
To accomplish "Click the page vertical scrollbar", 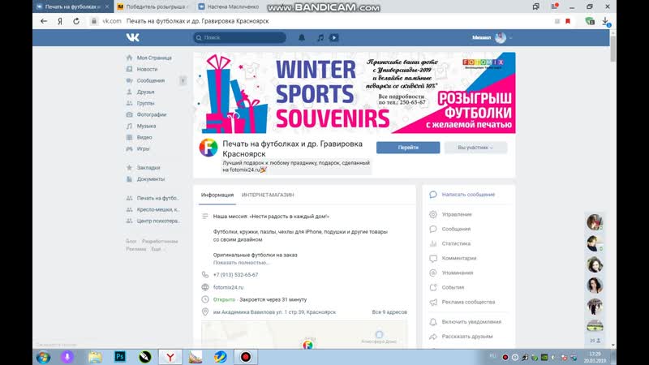I will [613, 49].
